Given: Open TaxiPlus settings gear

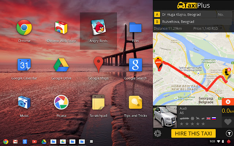Looking at the screenshot, I should (158, 133).
